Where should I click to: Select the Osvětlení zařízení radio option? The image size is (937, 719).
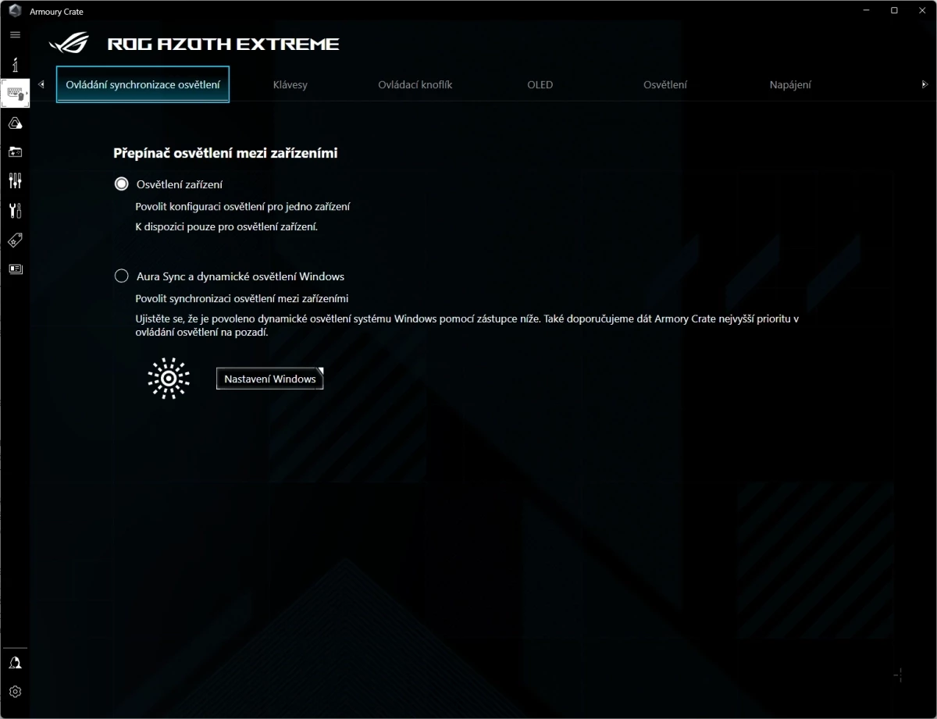pyautogui.click(x=121, y=184)
